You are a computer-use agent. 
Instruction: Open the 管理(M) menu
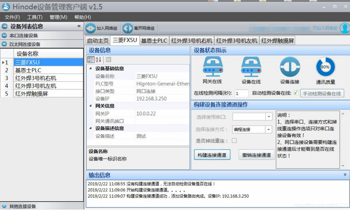pos(58,17)
